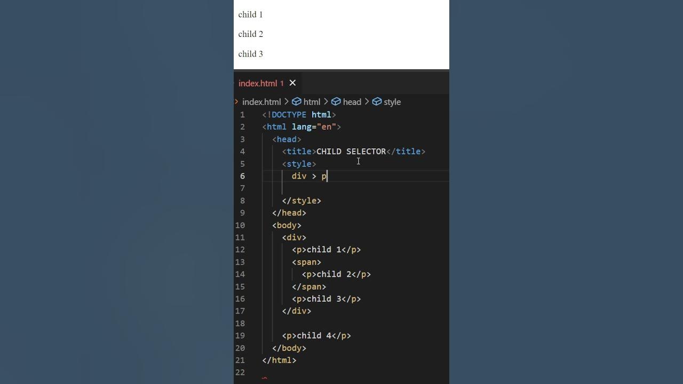The height and width of the screenshot is (384, 683).
Task: Click the closing </style> tag
Action: point(301,201)
